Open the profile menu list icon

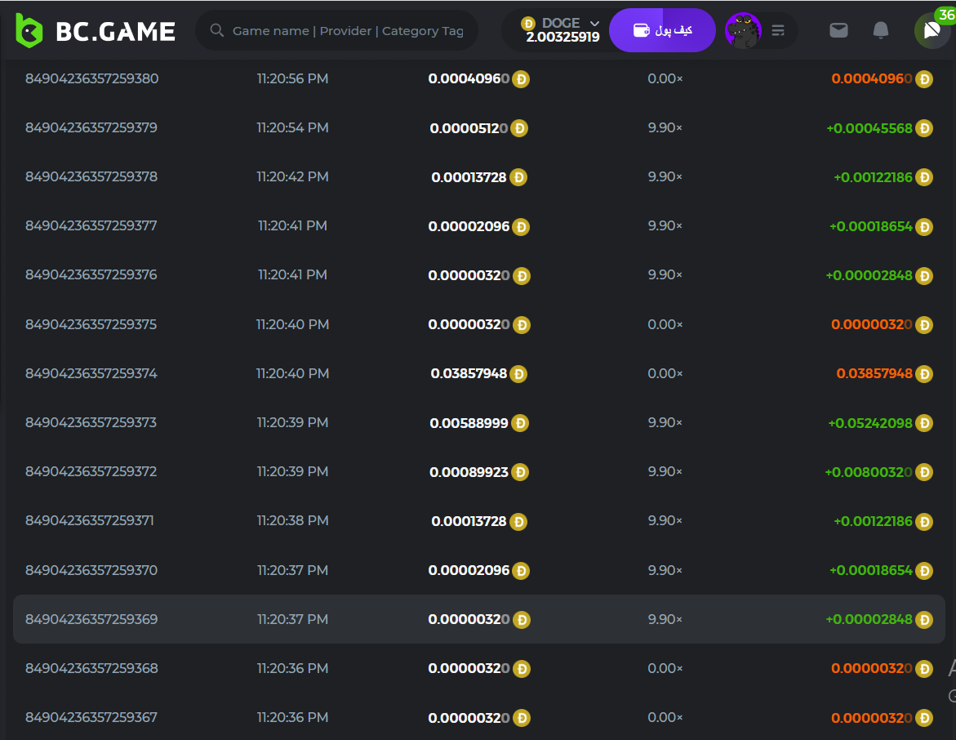pos(778,30)
